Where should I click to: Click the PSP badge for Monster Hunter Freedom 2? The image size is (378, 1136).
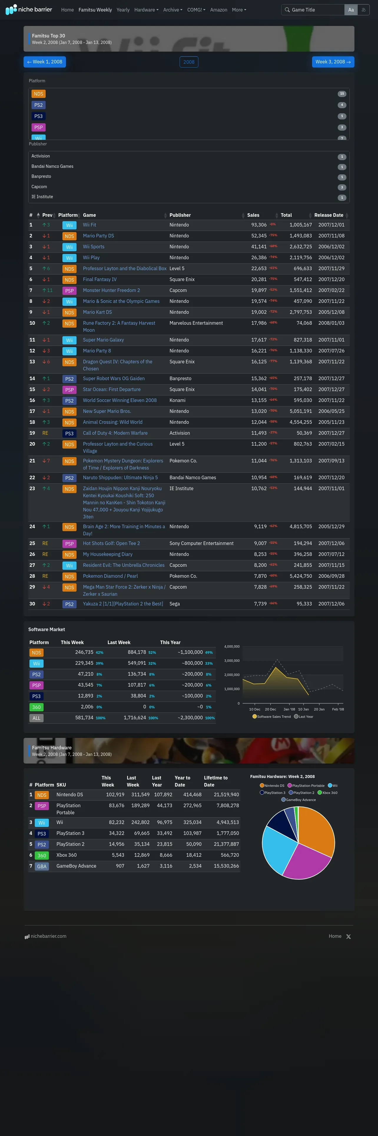[x=69, y=290]
